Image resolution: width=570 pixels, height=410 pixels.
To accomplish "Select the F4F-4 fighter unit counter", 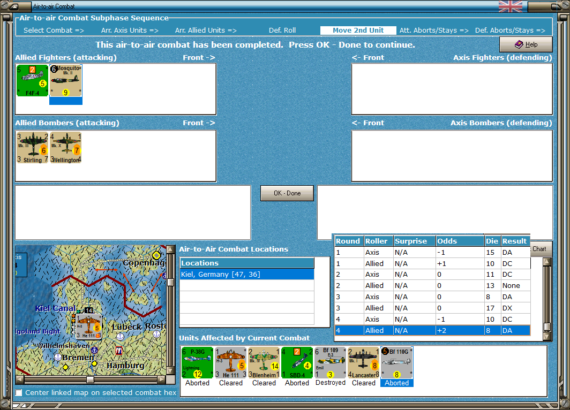I will click(x=32, y=80).
